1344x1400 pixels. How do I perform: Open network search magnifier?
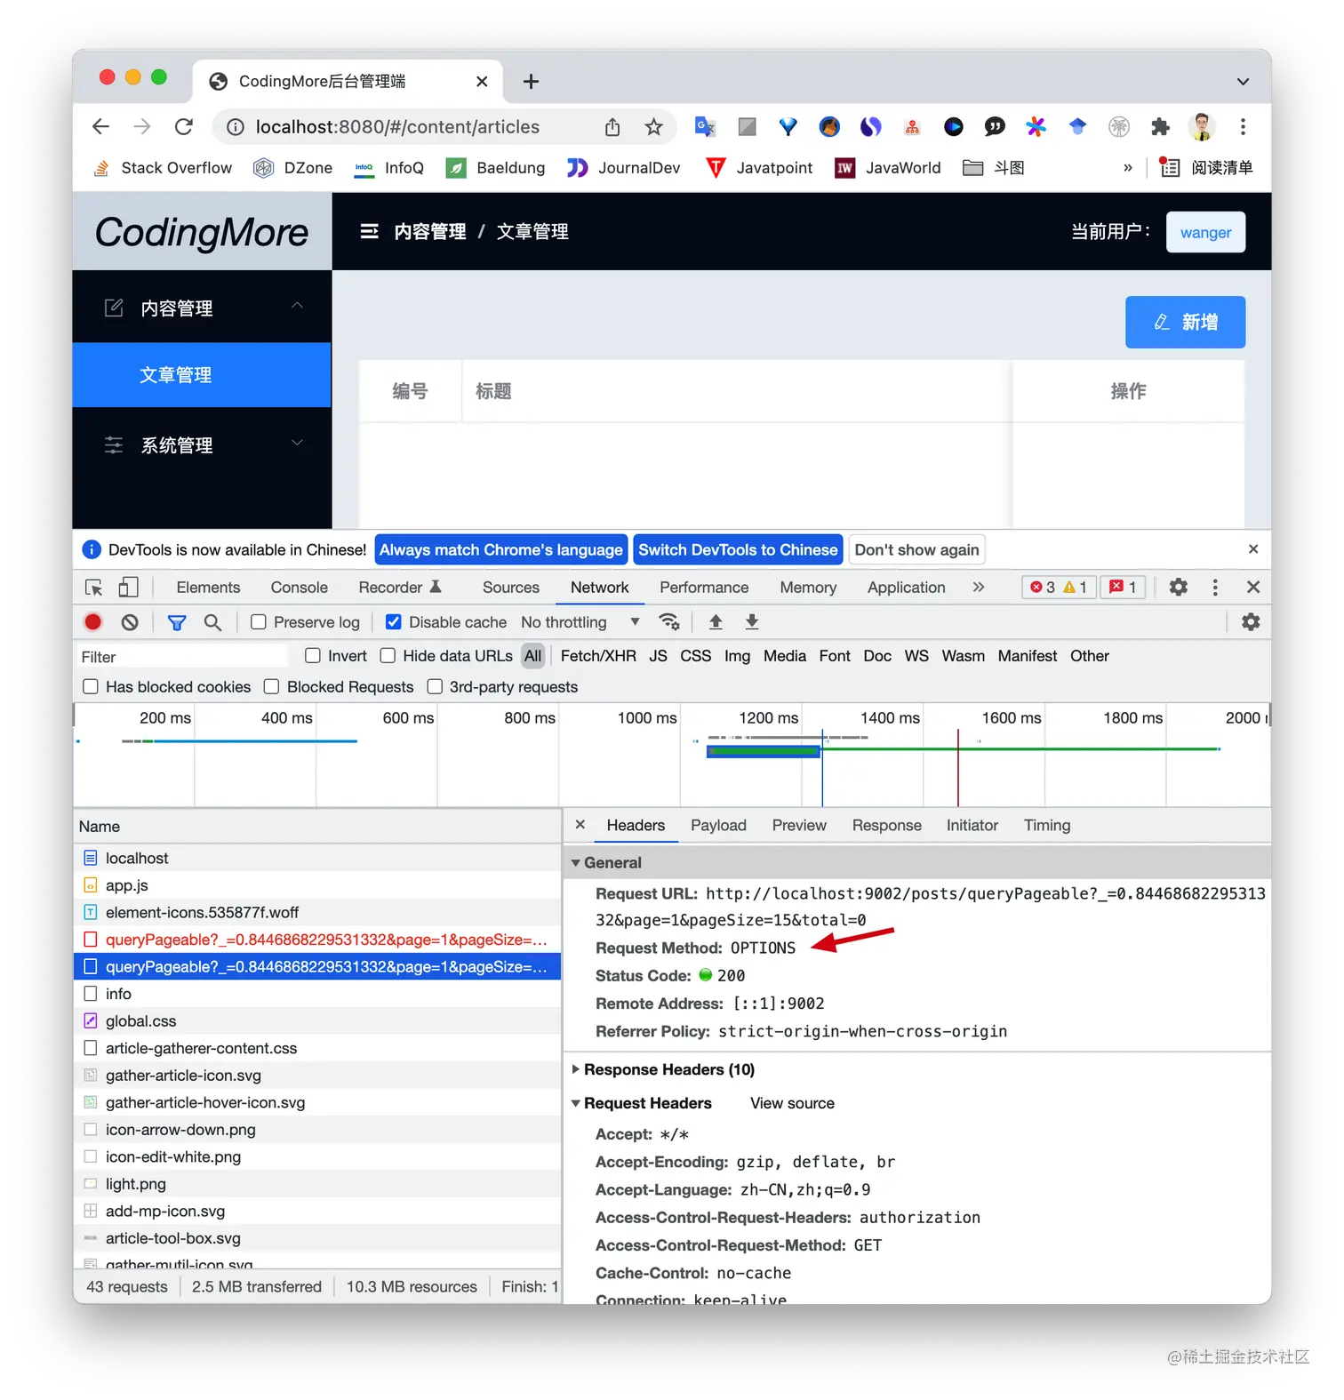[x=212, y=622]
